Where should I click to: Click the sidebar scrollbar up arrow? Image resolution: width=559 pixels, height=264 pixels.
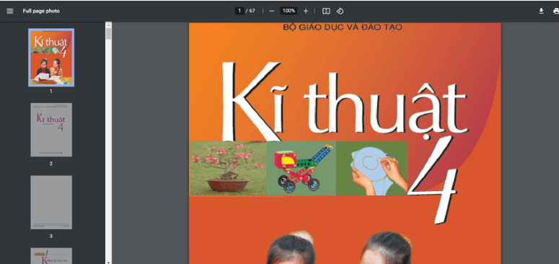click(x=108, y=25)
